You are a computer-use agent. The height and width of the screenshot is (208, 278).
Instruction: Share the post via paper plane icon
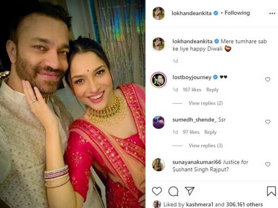click(x=190, y=191)
